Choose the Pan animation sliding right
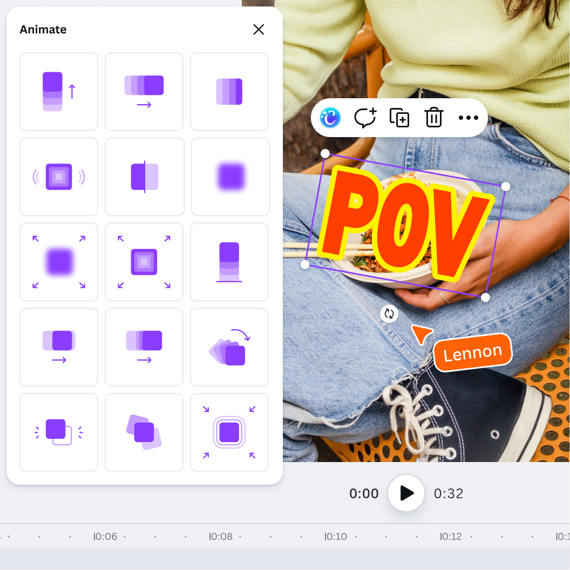This screenshot has height=570, width=570. point(144,92)
